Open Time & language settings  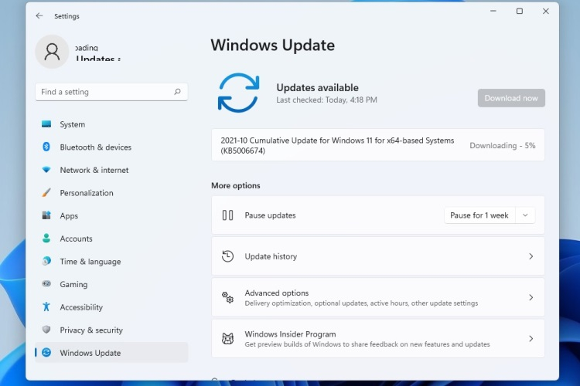(111, 262)
